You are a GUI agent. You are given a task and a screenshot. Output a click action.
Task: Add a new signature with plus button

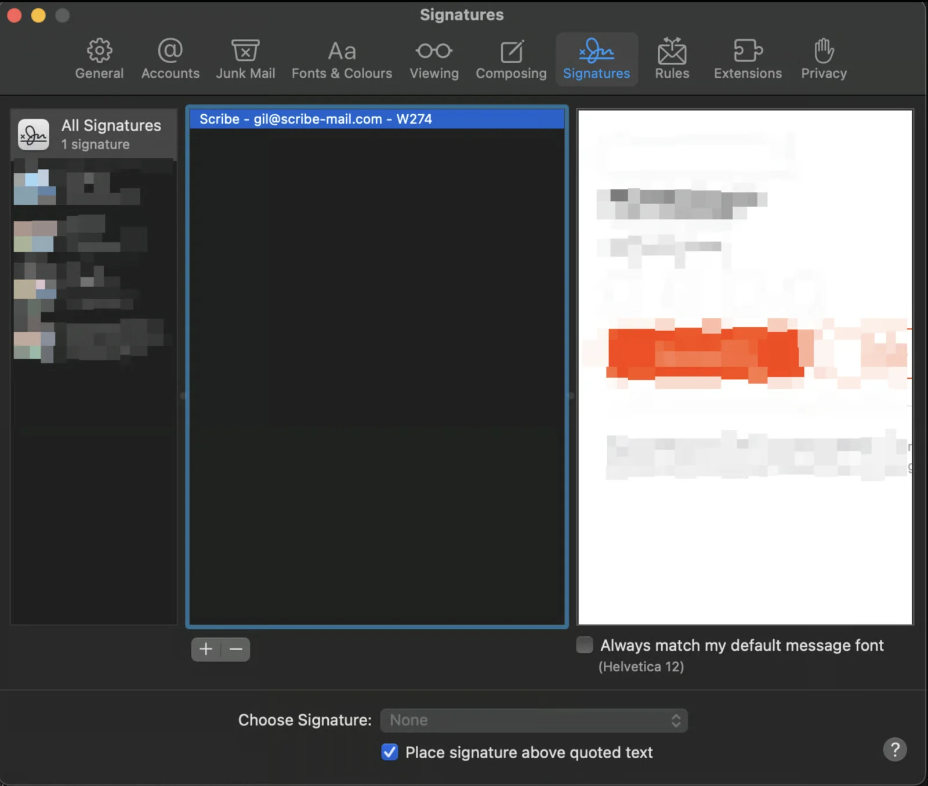tap(206, 649)
